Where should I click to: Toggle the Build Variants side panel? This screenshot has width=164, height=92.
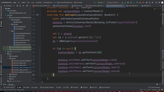tap(1, 70)
